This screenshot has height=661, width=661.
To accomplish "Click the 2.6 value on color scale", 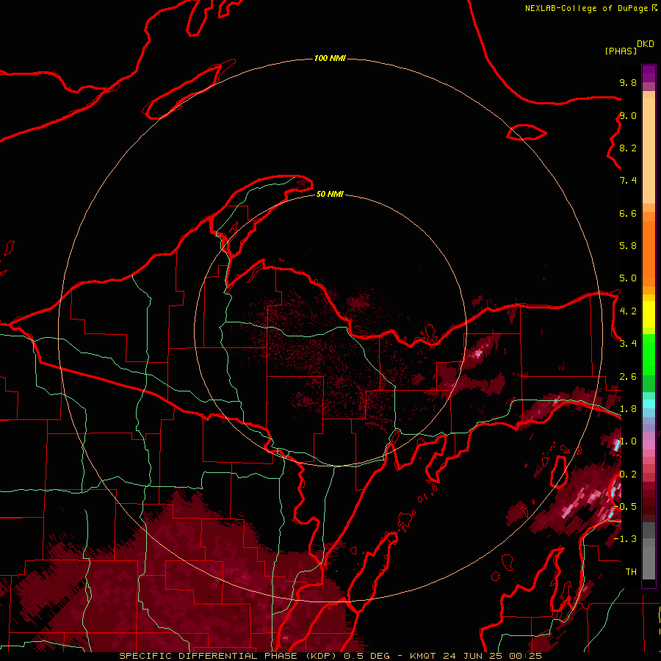I will [x=628, y=377].
